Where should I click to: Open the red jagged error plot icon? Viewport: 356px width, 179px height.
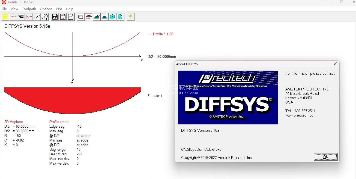29,17
